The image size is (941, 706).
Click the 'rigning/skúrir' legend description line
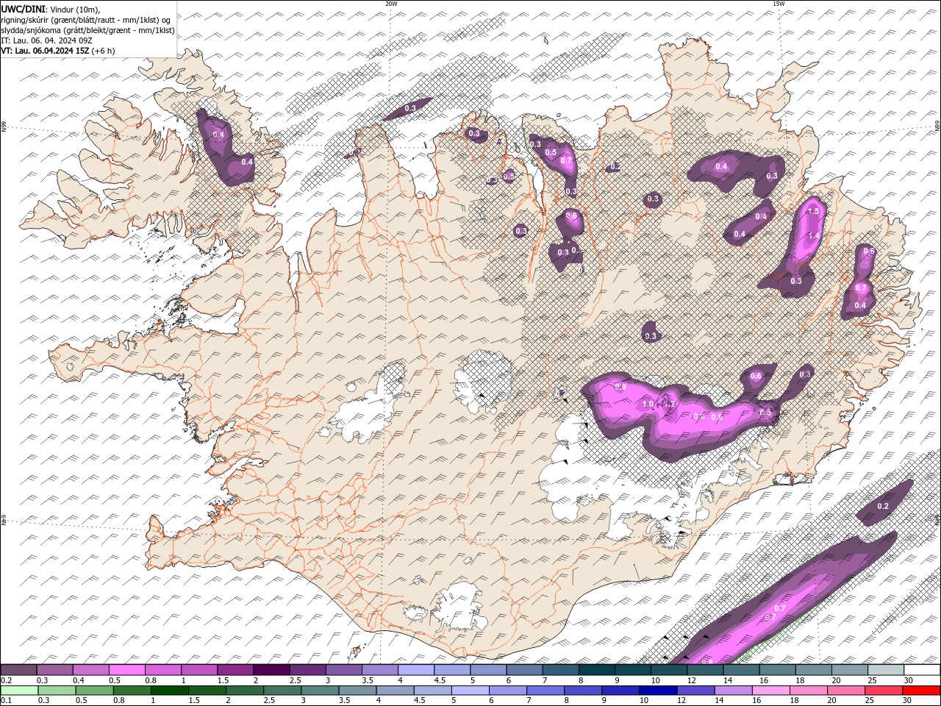(86, 20)
